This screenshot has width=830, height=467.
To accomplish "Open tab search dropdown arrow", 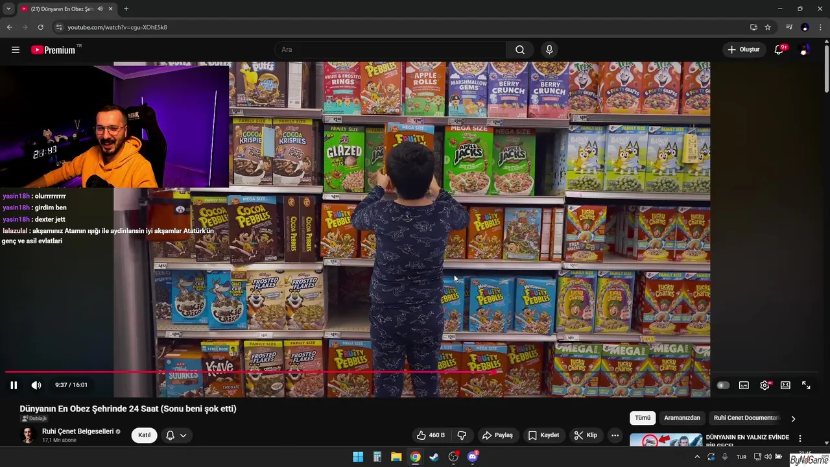I will point(8,8).
